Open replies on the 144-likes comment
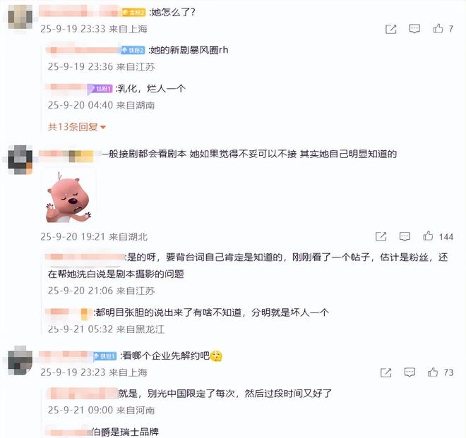466x438 pixels. (405, 237)
